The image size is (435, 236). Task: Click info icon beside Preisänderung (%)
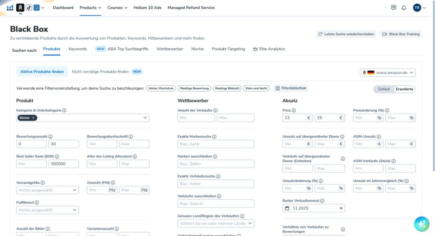pyautogui.click(x=387, y=111)
